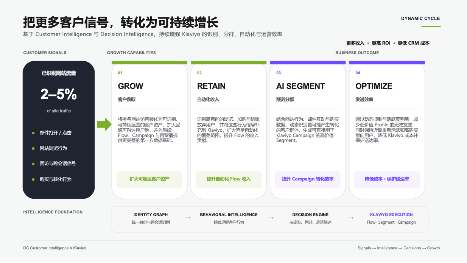Click the slide title 把更多客户信号
Viewport: 467px width, 263px height.
pos(121,22)
